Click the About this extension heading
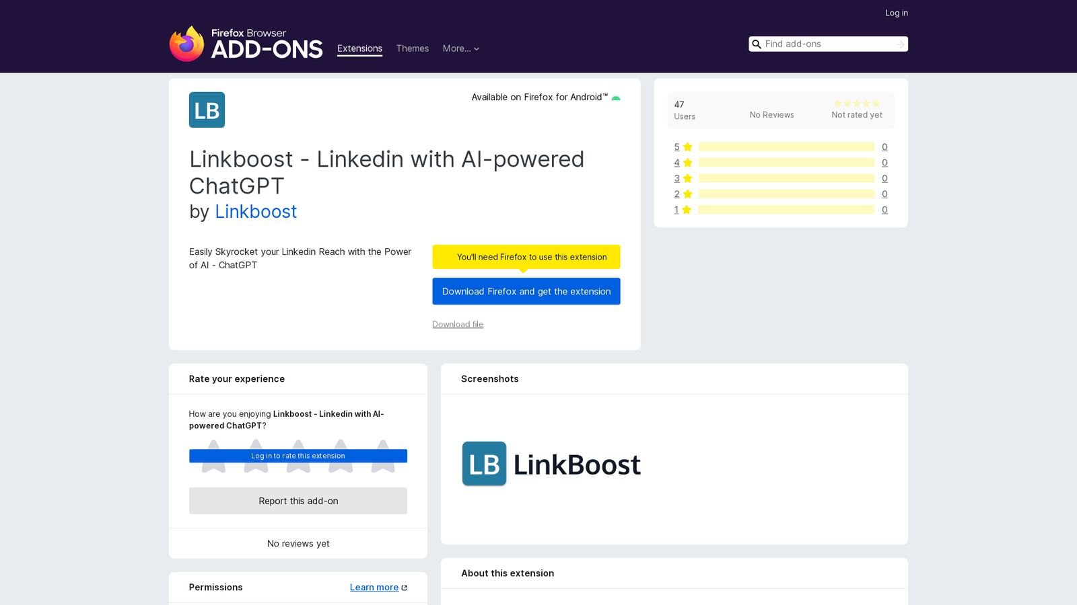The image size is (1077, 605). (508, 573)
